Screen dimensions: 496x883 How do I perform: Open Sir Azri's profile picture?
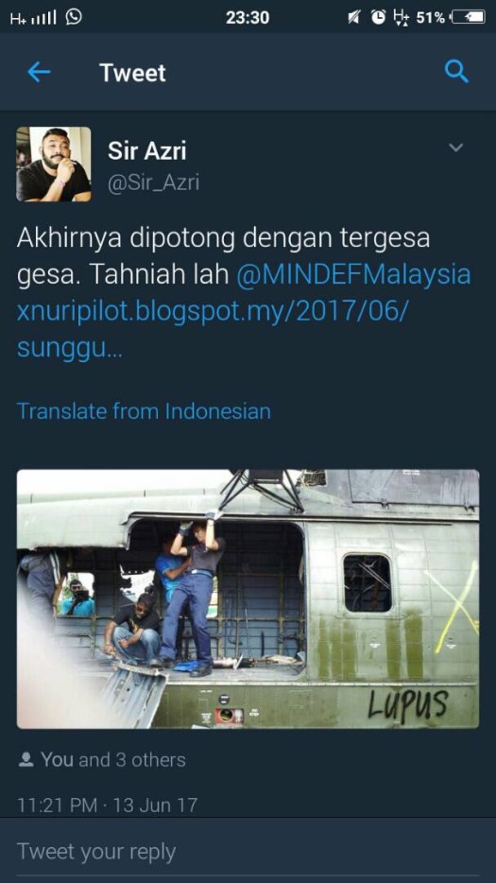[x=54, y=164]
